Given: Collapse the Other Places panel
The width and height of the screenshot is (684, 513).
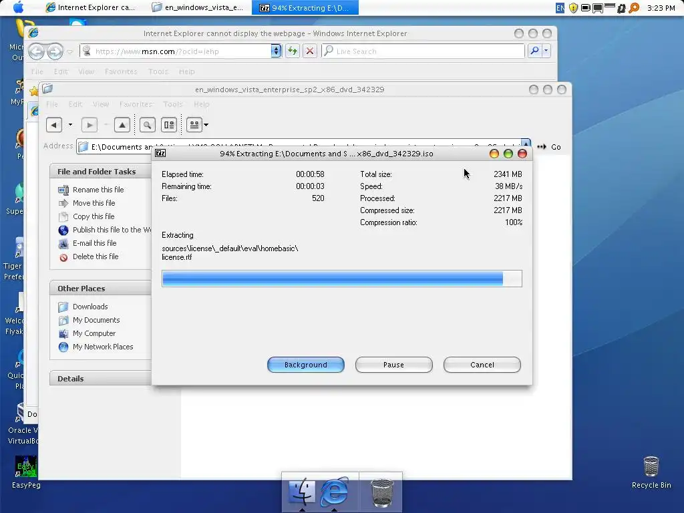Looking at the screenshot, I should coord(100,289).
